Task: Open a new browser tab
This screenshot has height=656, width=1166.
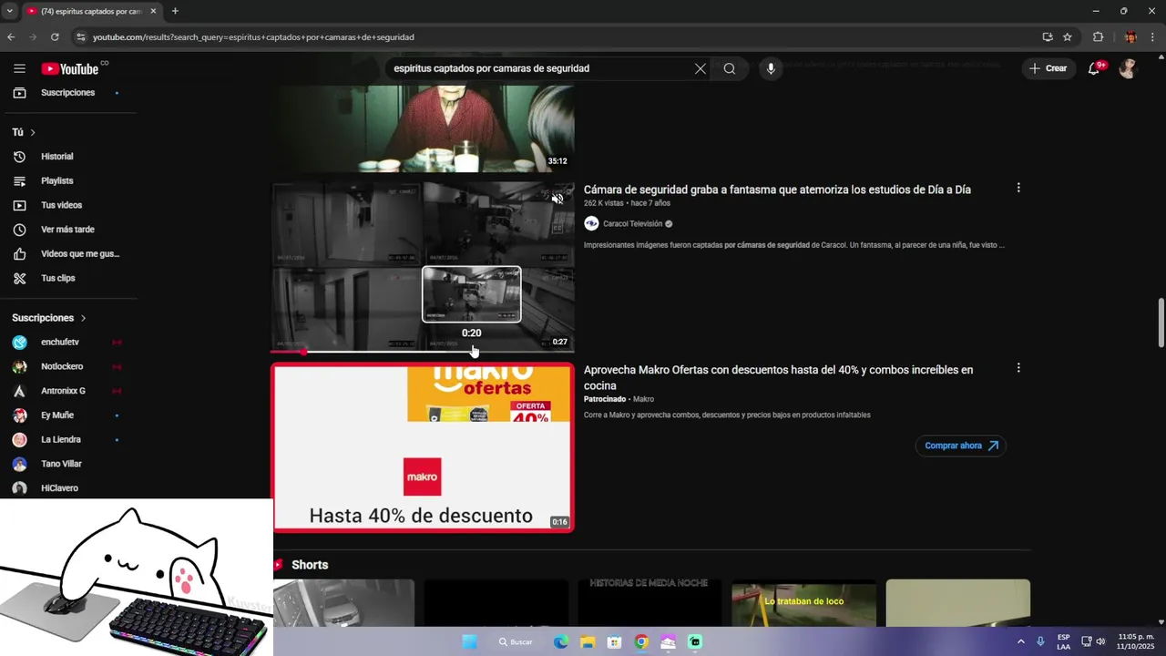Action: pyautogui.click(x=175, y=11)
